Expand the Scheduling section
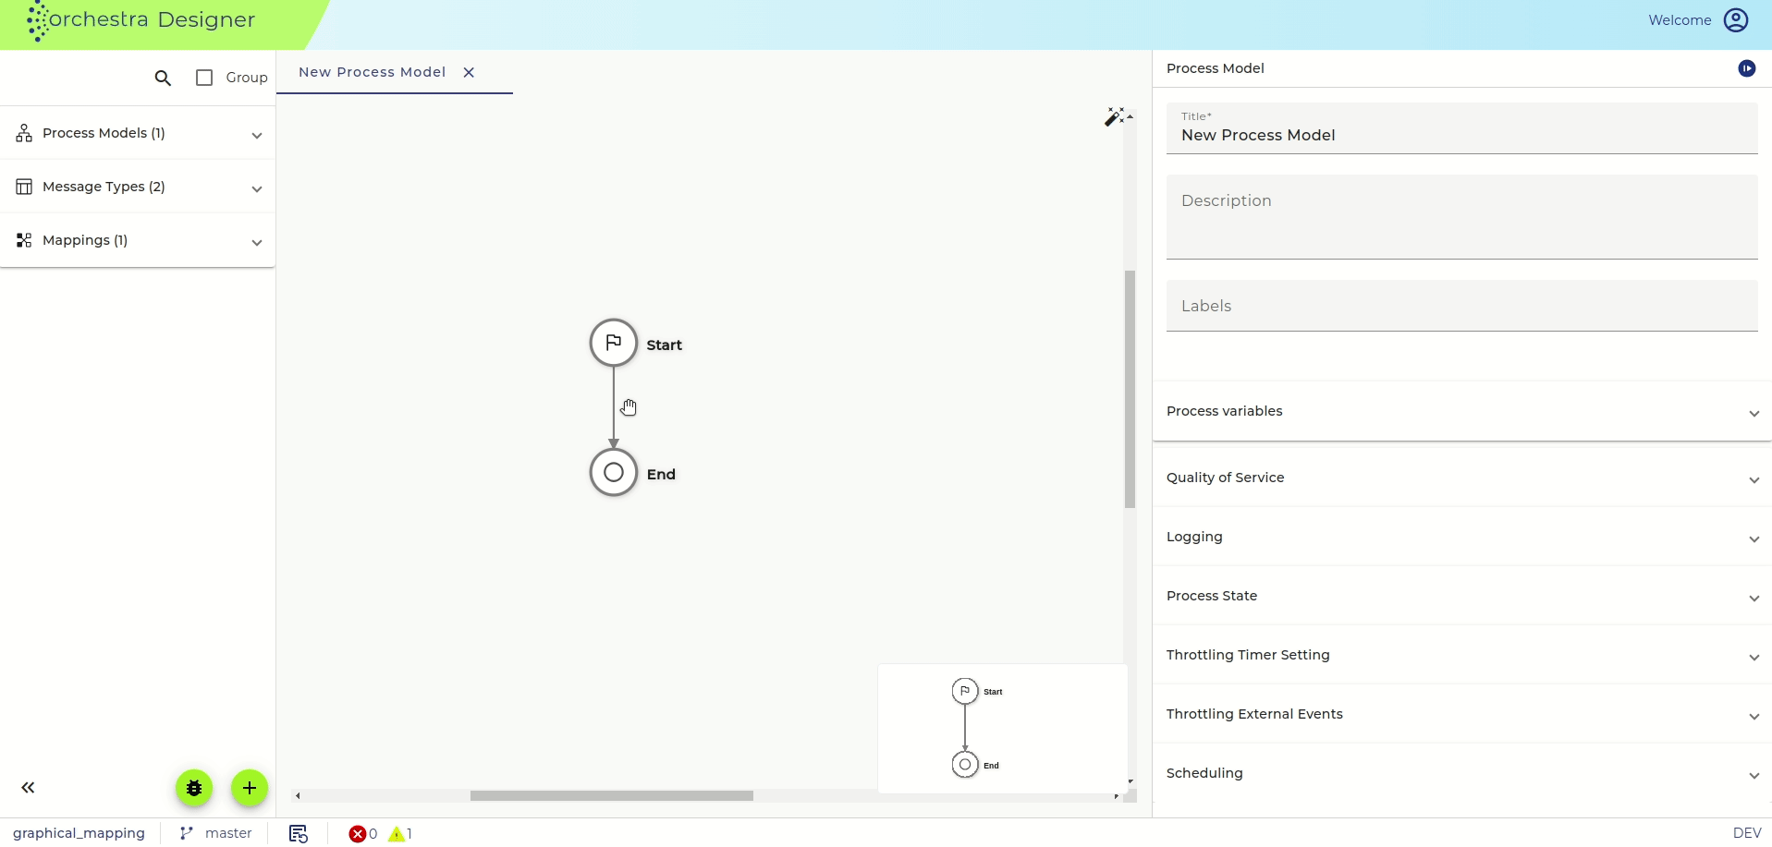Image resolution: width=1772 pixels, height=847 pixels. coord(1461,773)
